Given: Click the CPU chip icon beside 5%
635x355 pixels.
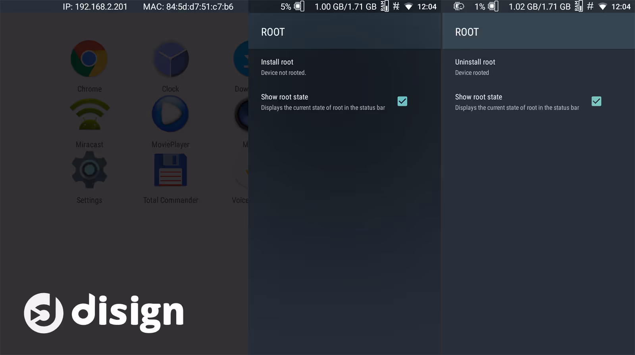Looking at the screenshot, I should coord(299,6).
